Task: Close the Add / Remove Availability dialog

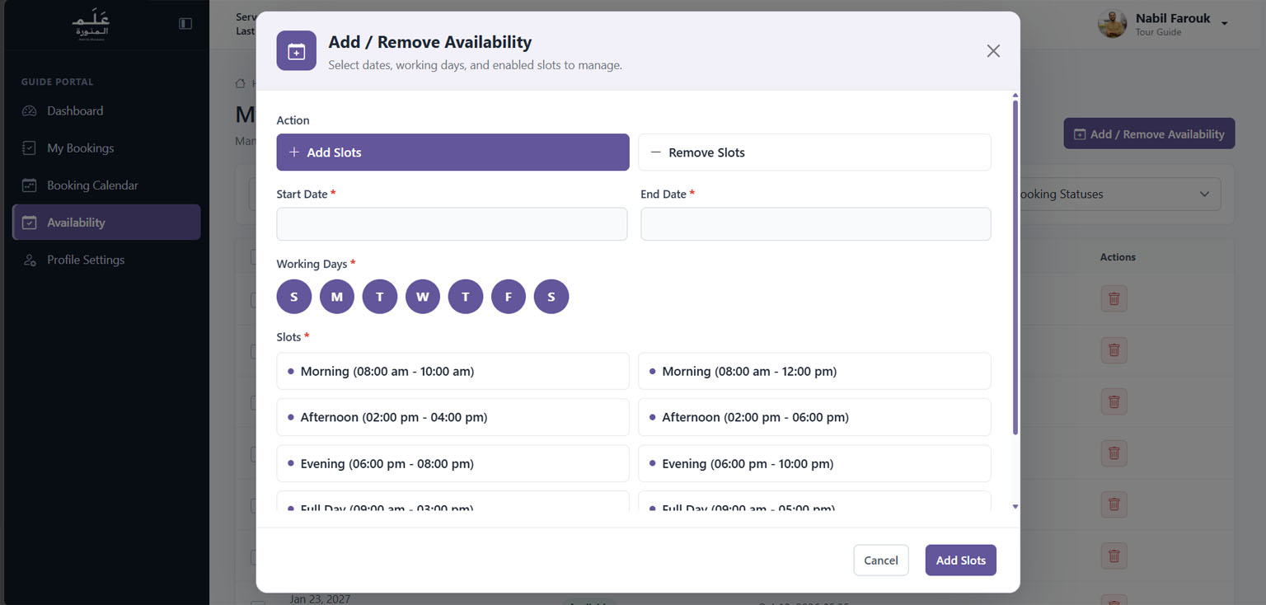Action: tap(993, 51)
